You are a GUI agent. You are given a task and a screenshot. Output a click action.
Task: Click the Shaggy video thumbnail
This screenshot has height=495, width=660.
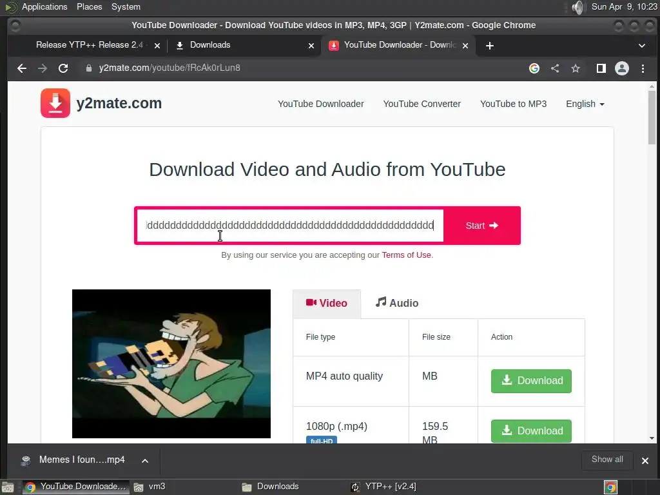pos(171,364)
